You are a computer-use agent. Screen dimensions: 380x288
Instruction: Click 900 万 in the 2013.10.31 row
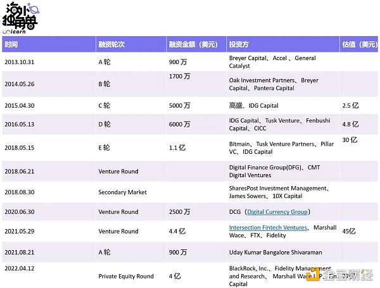tap(178, 62)
